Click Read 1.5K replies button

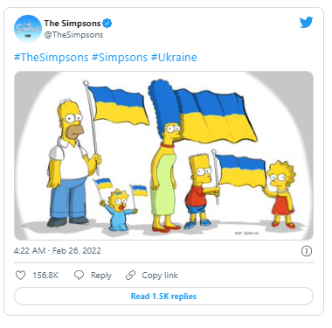pos(163,297)
